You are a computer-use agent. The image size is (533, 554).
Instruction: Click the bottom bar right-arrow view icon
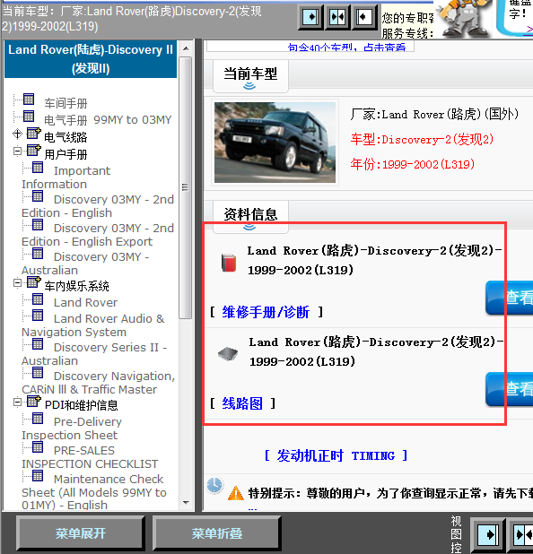488,535
